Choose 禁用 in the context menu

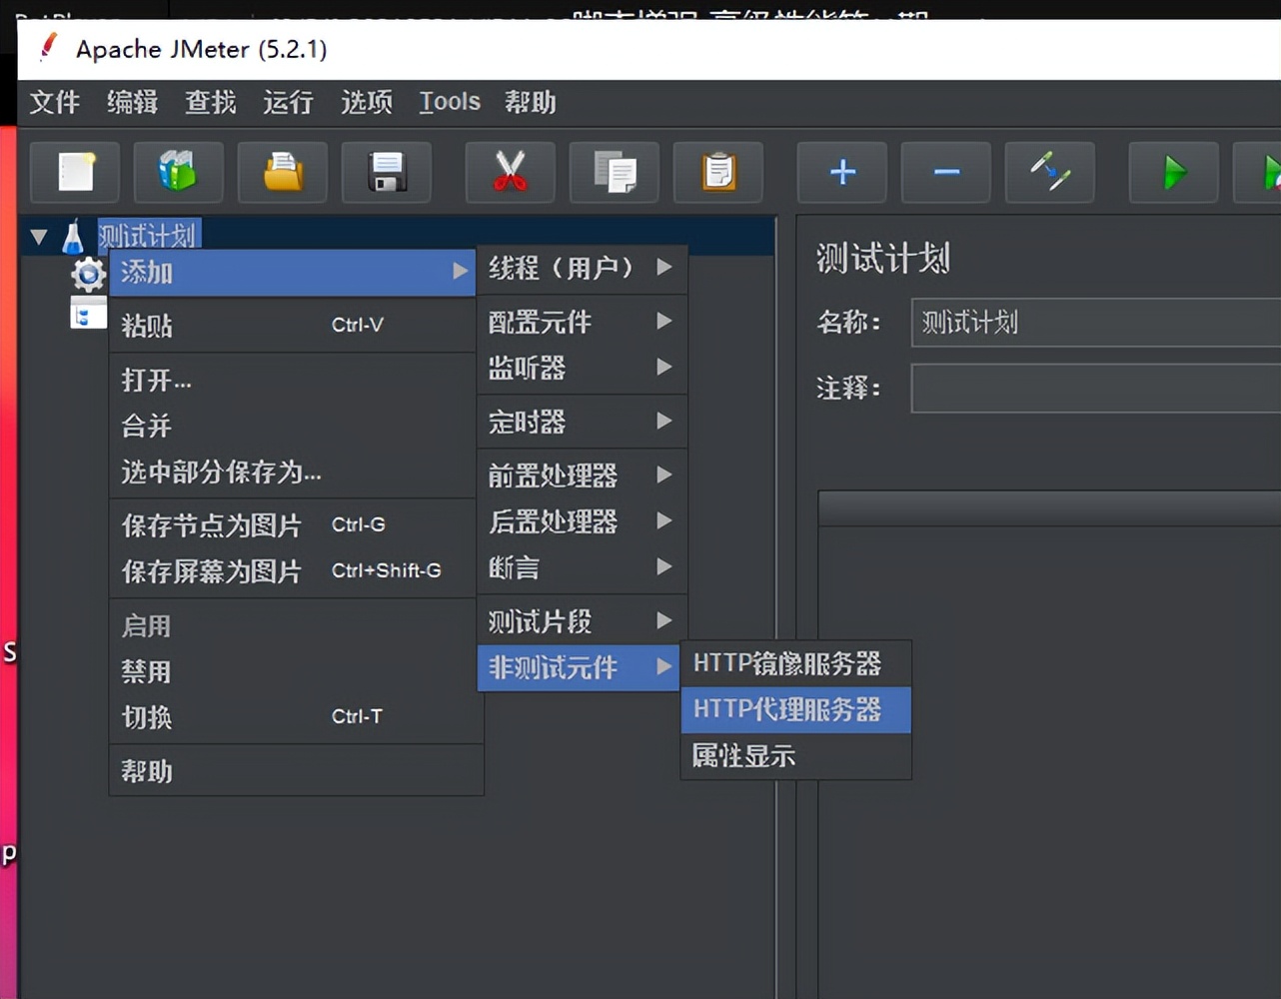[x=293, y=671]
